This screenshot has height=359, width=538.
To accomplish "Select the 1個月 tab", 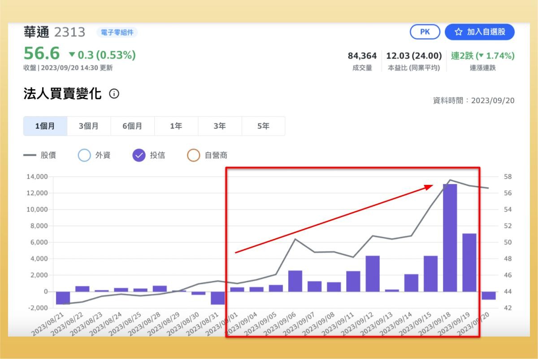I will 45,126.
